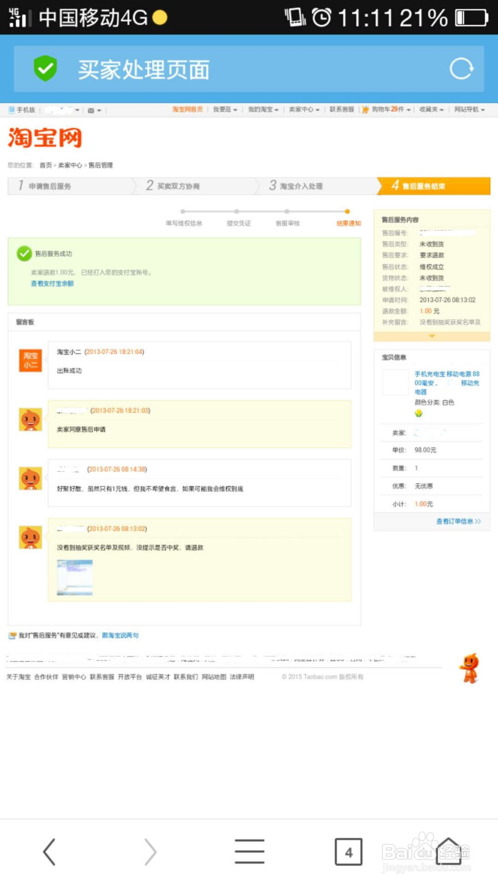Expand the 收藏夹 dropdown
This screenshot has width=498, height=885.
point(432,110)
